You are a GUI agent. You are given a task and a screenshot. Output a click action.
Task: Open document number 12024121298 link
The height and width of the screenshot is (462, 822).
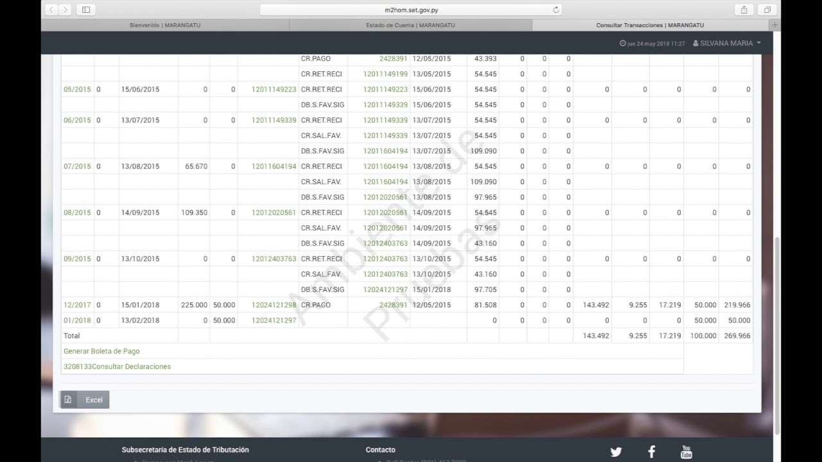(274, 305)
